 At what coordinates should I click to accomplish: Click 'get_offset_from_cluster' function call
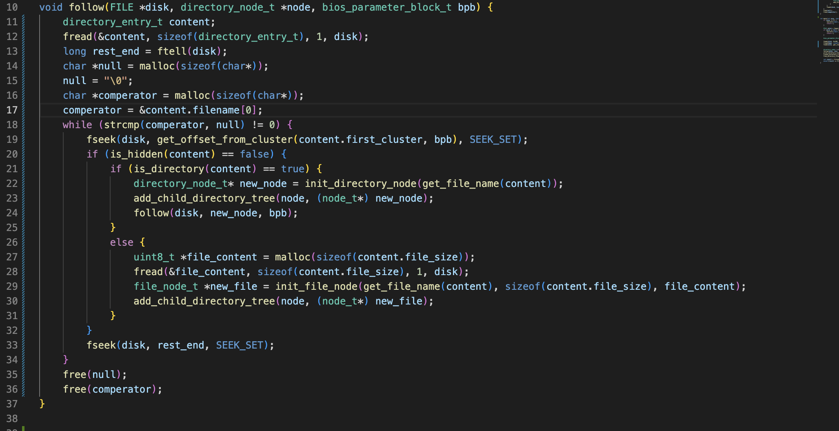(225, 140)
